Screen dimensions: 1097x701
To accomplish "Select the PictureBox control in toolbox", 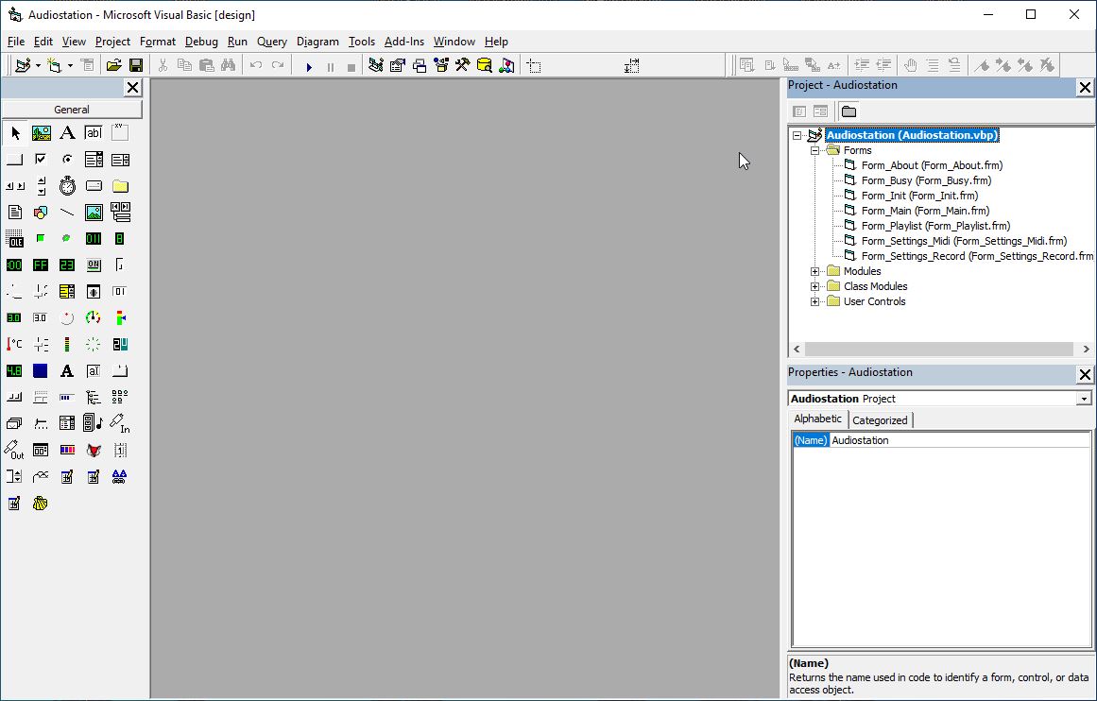I will tap(42, 133).
